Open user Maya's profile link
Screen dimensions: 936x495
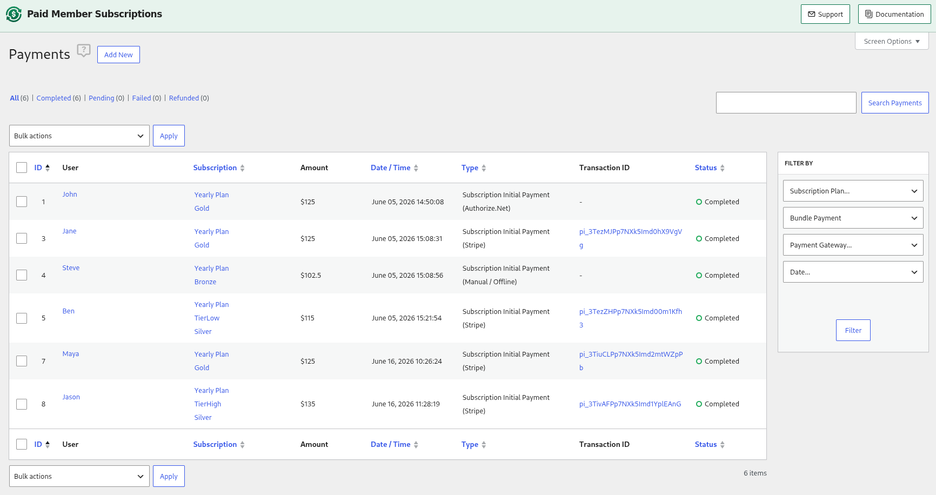pyautogui.click(x=71, y=354)
